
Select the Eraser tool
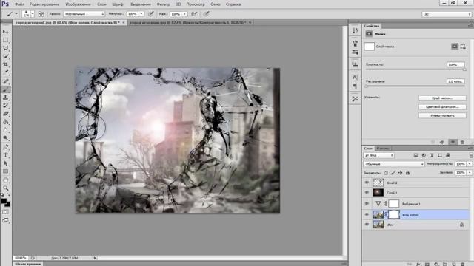[5, 114]
